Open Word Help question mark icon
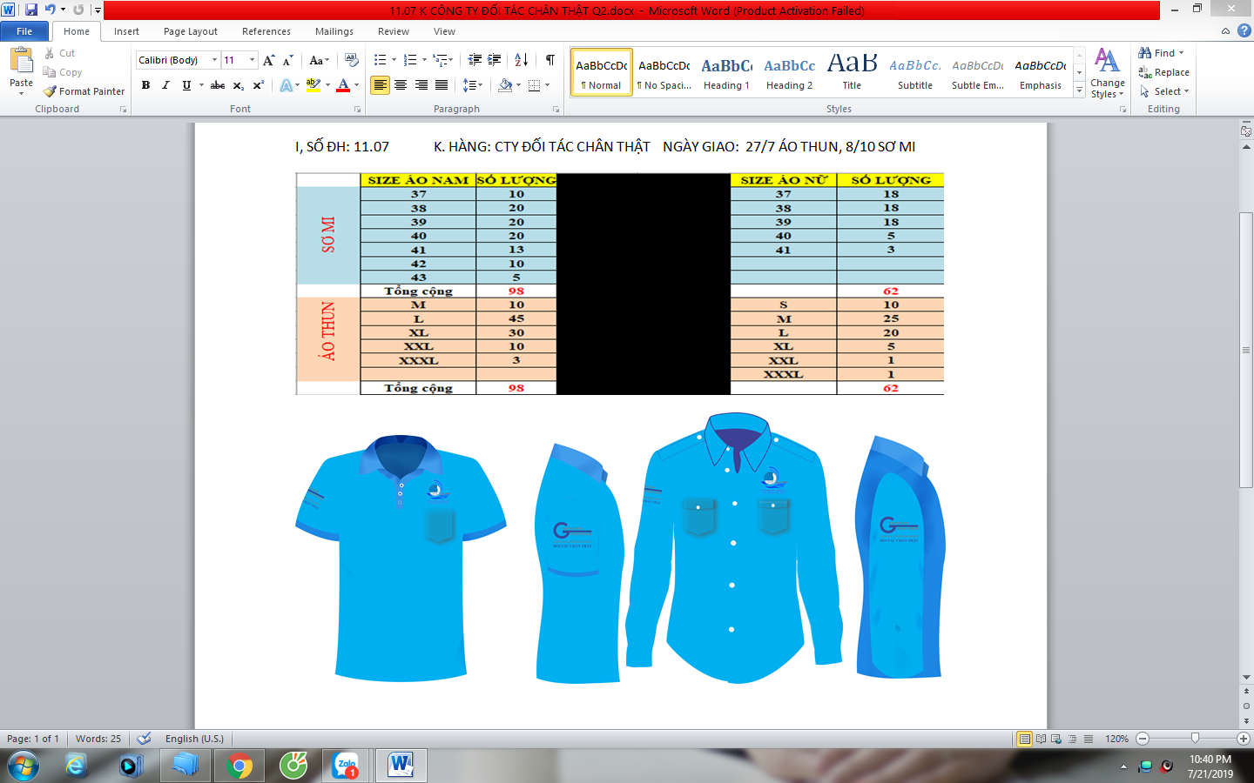 1244,30
